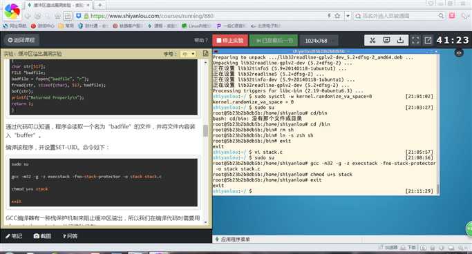Open the notes tab with pencil icon
The image size is (472, 254).
tap(14, 236)
